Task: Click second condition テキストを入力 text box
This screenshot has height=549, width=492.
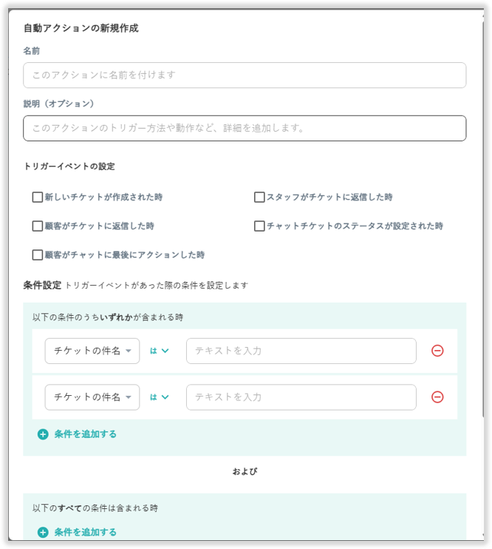Action: tap(301, 397)
